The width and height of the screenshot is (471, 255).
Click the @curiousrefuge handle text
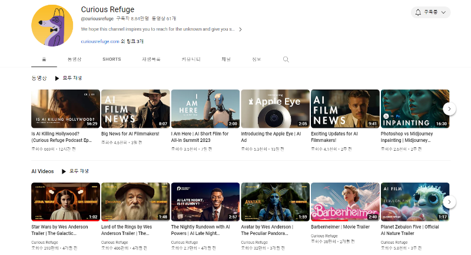(x=97, y=19)
